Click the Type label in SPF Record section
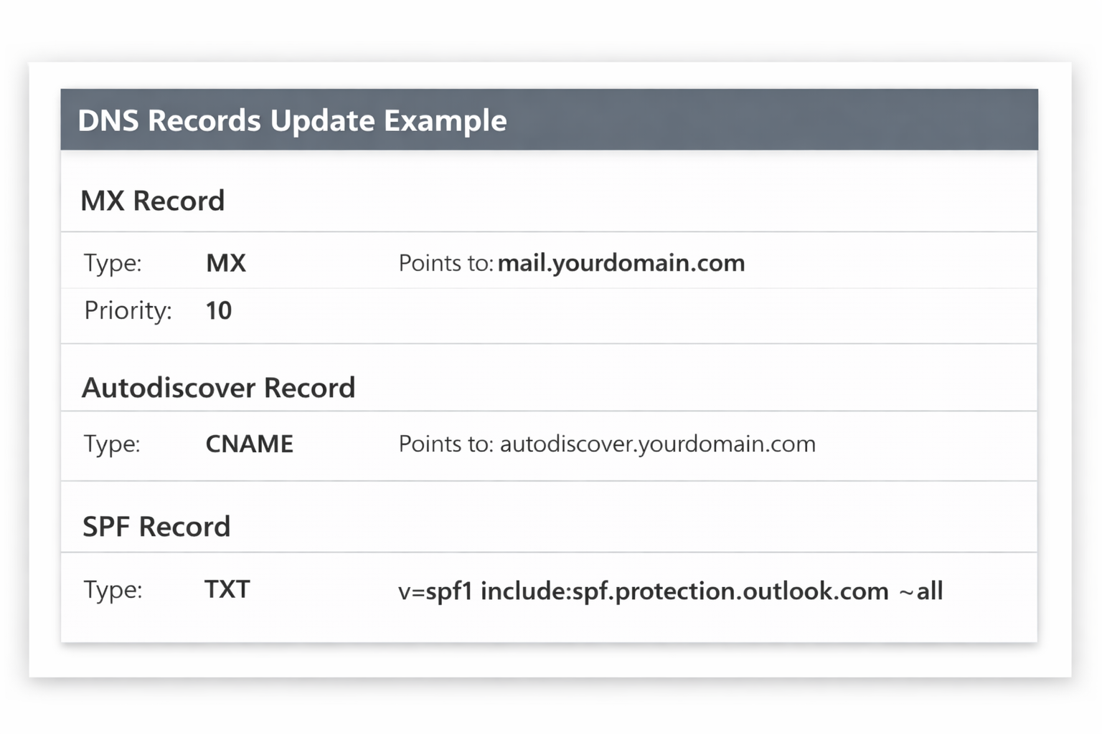This screenshot has height=734, width=1102. pos(113,589)
